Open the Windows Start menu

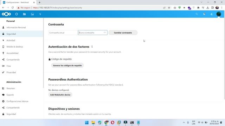(x=87, y=122)
